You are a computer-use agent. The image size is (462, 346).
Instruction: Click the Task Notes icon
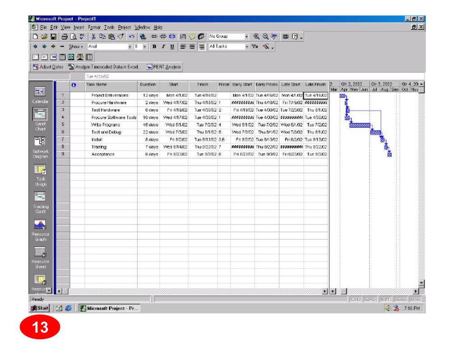192,36
